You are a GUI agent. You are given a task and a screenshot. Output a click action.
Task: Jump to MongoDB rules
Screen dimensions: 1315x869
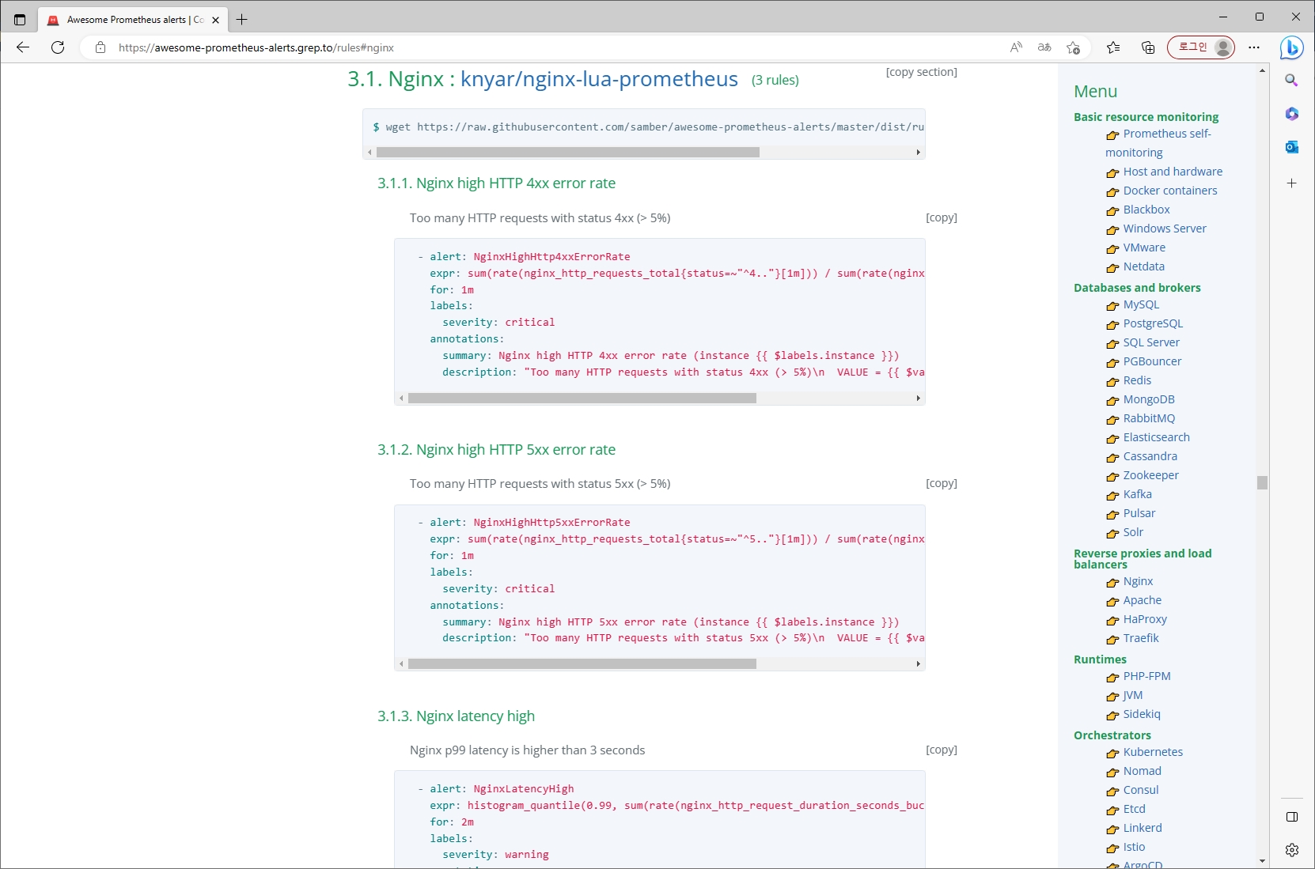click(x=1149, y=399)
